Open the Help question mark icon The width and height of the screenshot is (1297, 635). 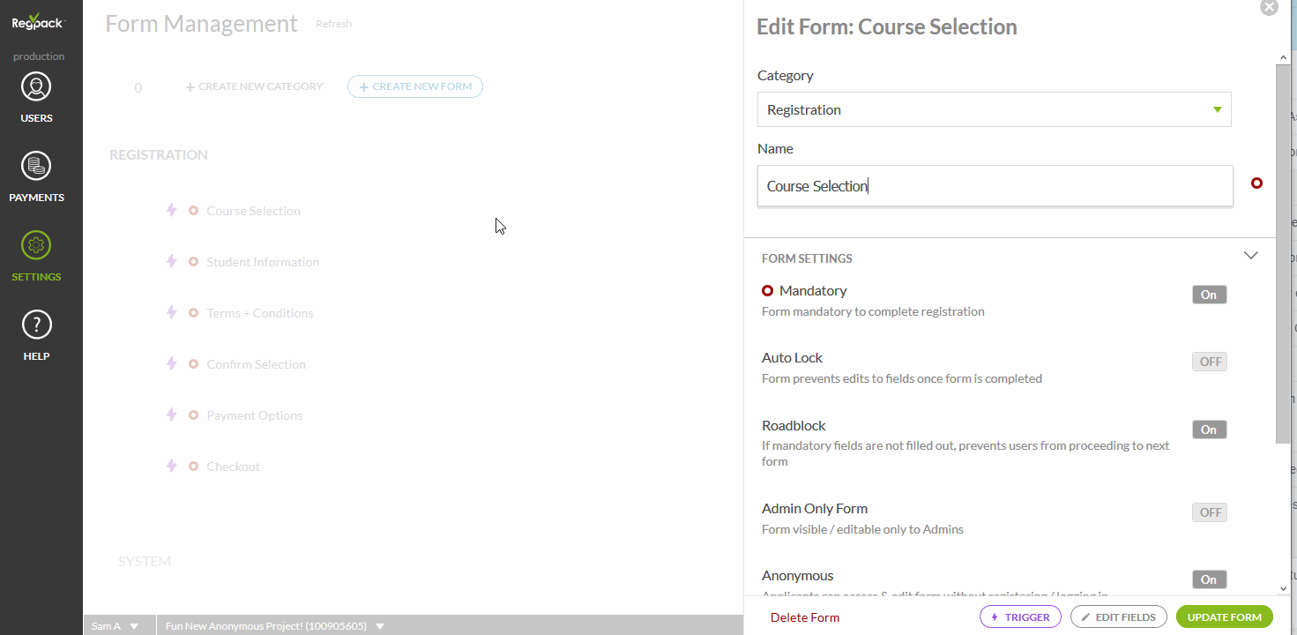coord(37,325)
